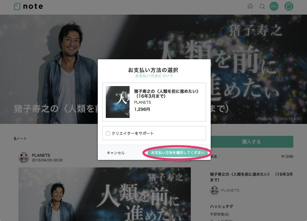Screen dimensions: 307x221
Task: Click the article cover image below the author
Action: click(x=105, y=194)
